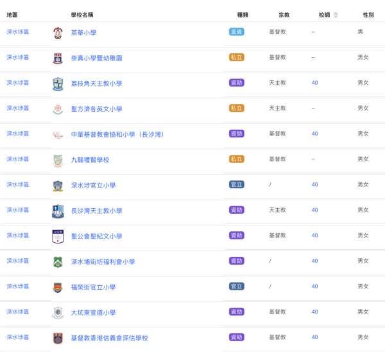Click the 種類 column header

pos(243,15)
